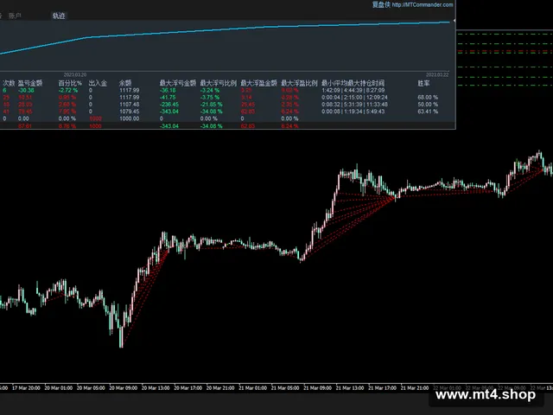
Task: Select the -30.38 profit/loss cell
Action: click(26, 90)
